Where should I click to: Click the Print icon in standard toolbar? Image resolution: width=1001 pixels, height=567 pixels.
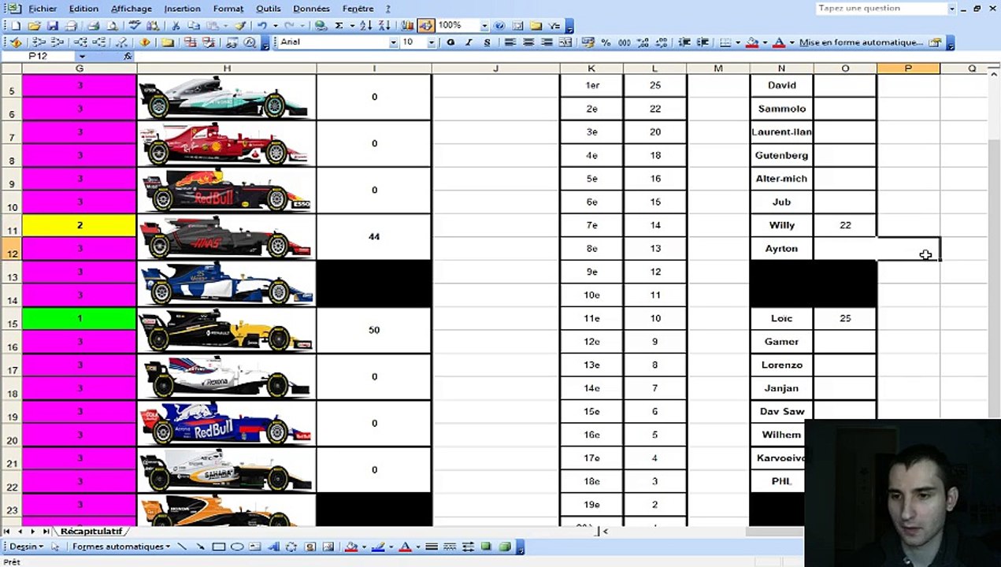point(94,25)
